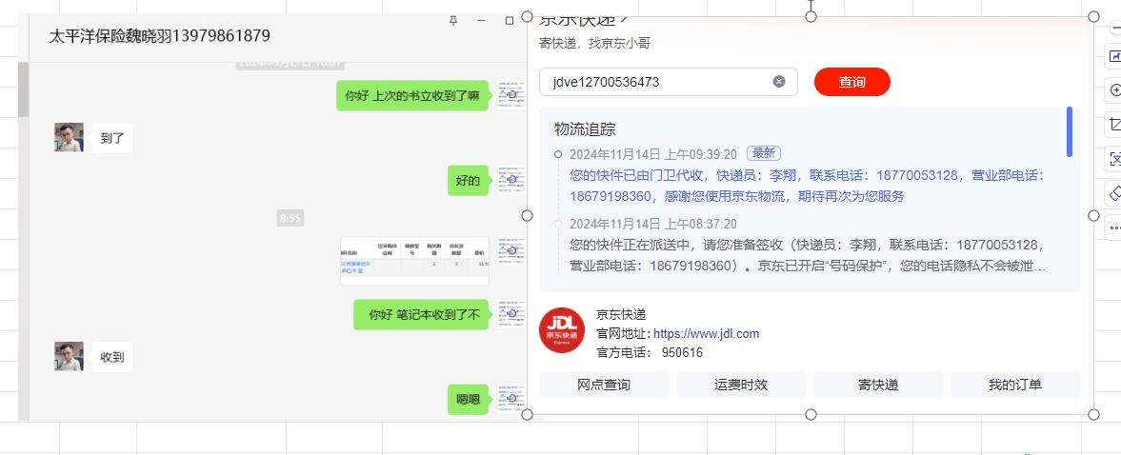This screenshot has height=455, width=1121.
Task: Click the message 你好 上次的书立收到了嘛
Action: [412, 96]
